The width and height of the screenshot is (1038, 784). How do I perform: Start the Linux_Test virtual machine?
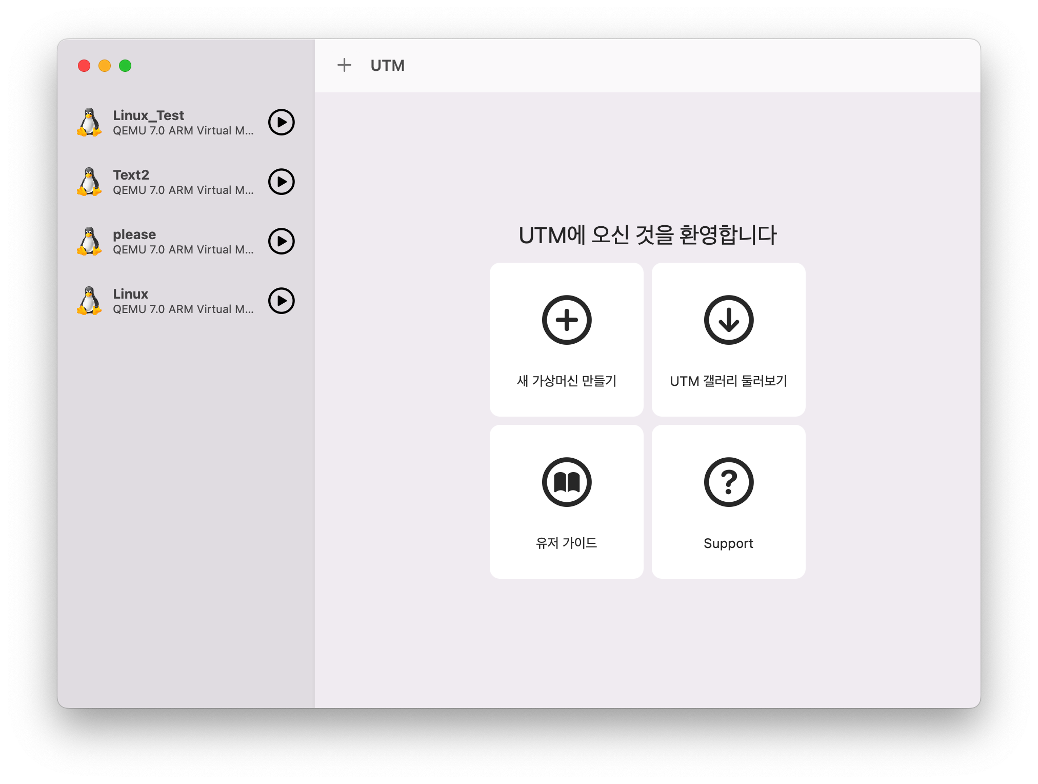282,122
